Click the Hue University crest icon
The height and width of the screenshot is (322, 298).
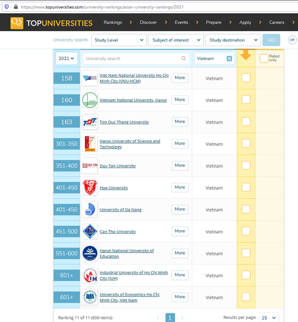(89, 188)
